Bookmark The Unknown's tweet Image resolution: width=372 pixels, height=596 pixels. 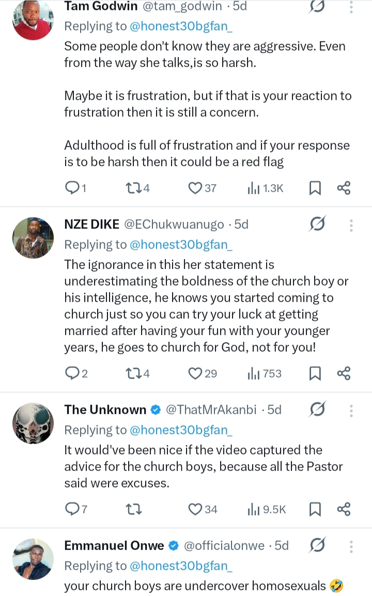[315, 509]
